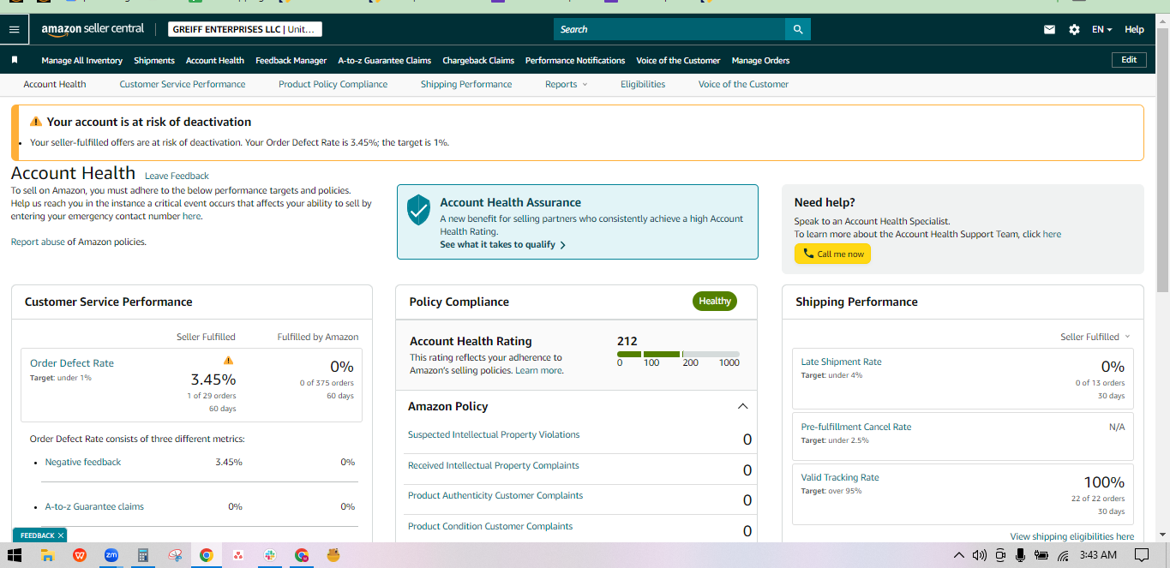Image resolution: width=1170 pixels, height=568 pixels.
Task: Click into the Search input field
Action: 669,29
